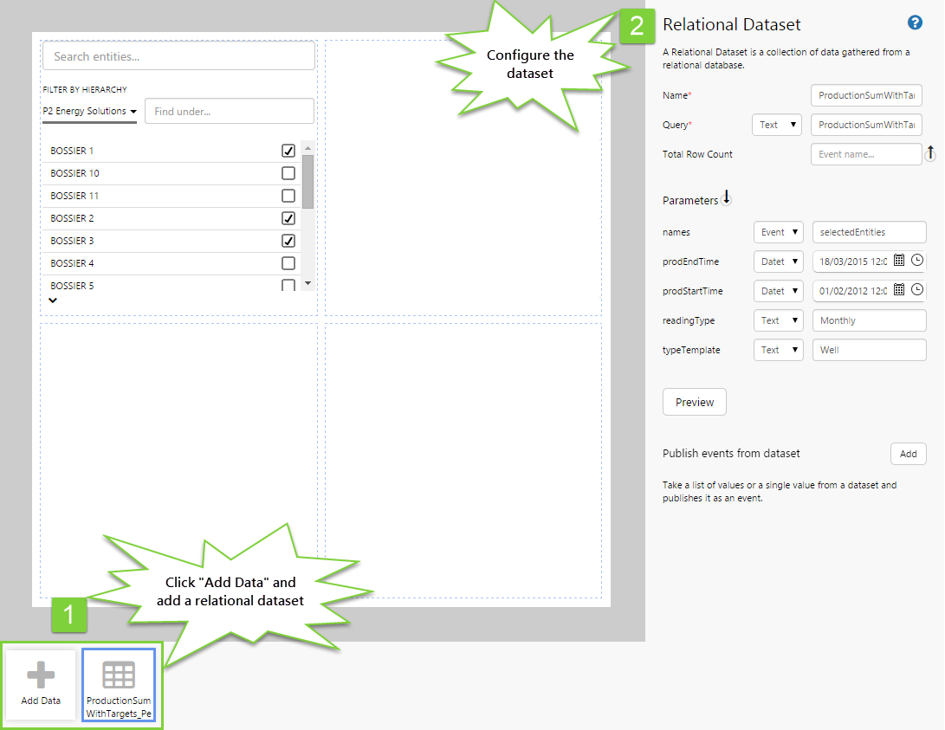945x730 pixels.
Task: Click the Preview button
Action: pyautogui.click(x=694, y=402)
